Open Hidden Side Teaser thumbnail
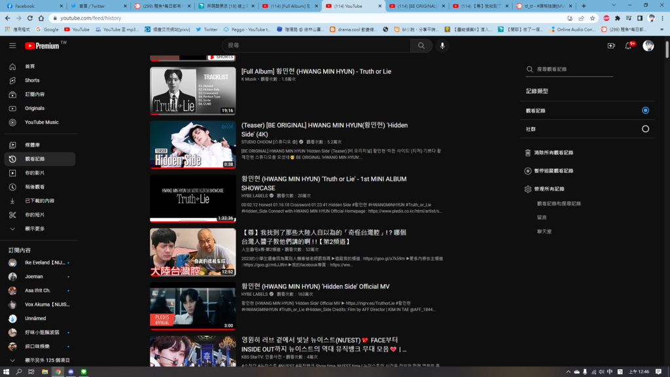This screenshot has height=377, width=670. click(193, 145)
